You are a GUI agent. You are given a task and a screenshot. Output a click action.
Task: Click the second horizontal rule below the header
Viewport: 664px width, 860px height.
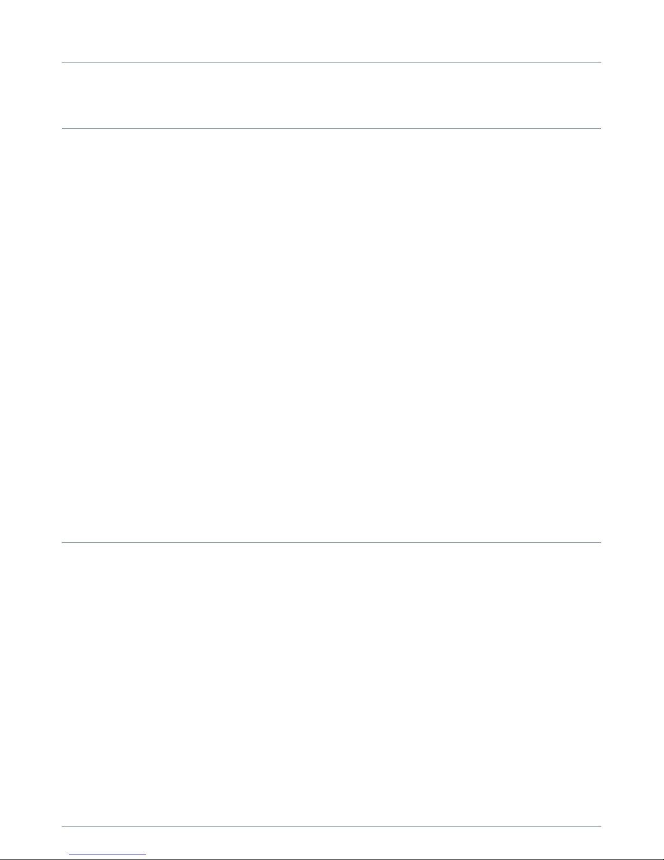[331, 129]
